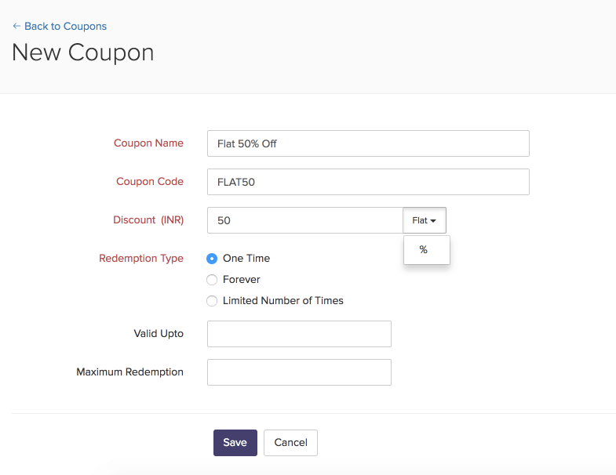Screen dimensions: 616x475
Task: Focus the Maximum Redemption input box
Action: 299,372
